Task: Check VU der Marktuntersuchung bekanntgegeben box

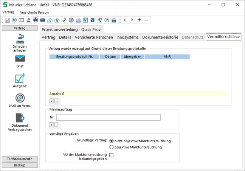Action: point(112,155)
